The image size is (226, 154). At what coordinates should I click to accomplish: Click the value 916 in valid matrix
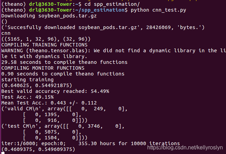[52, 120]
